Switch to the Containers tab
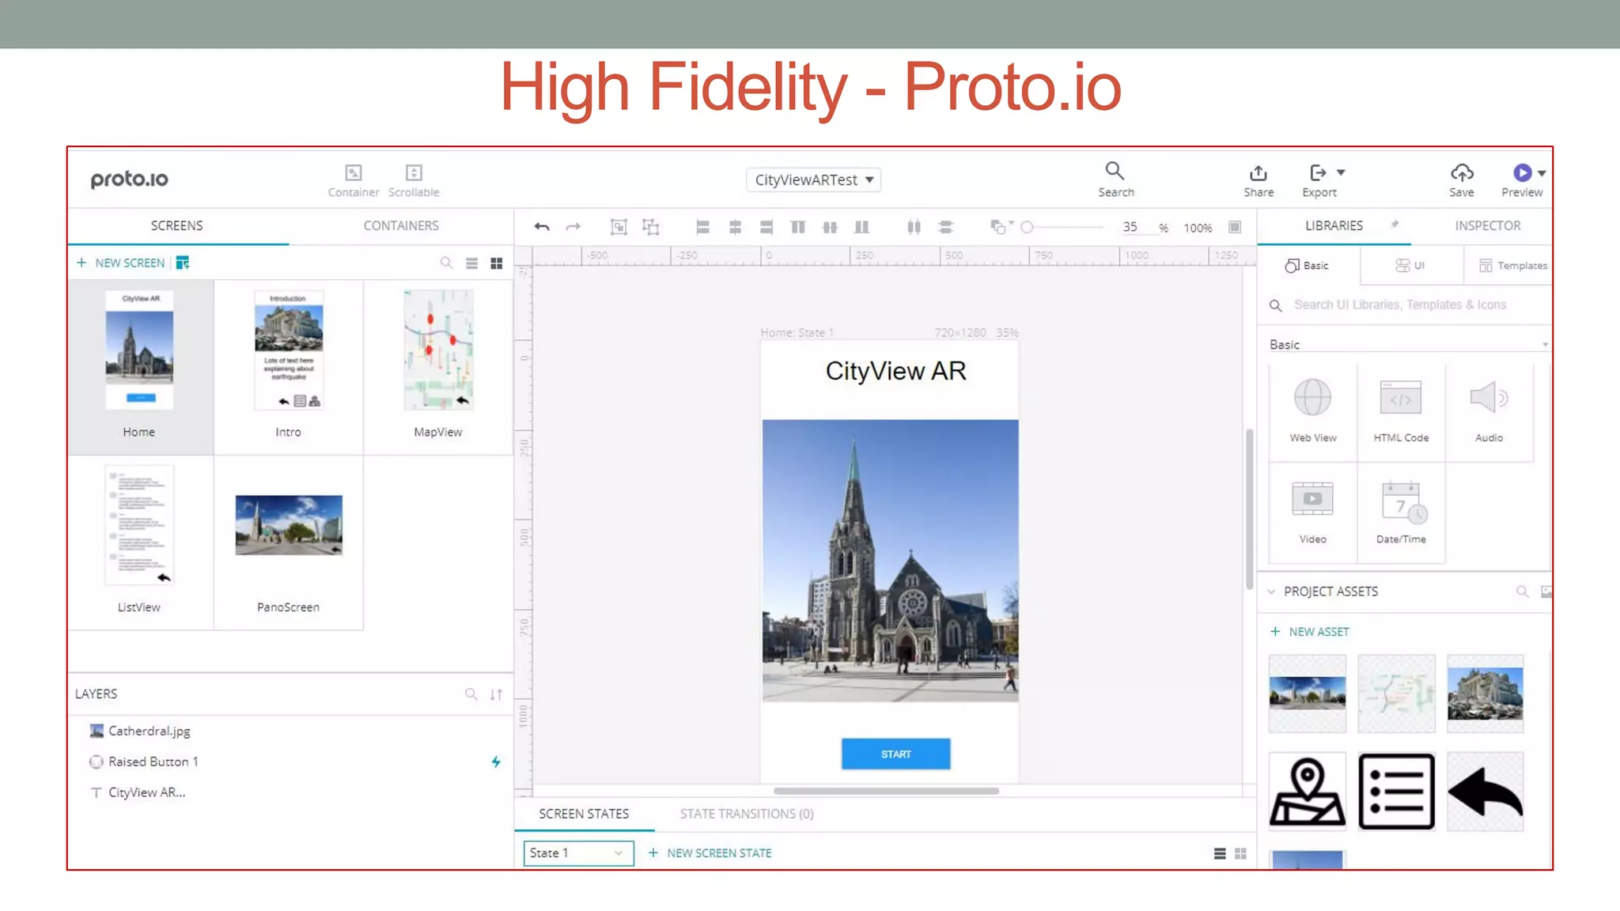The height and width of the screenshot is (911, 1620). pyautogui.click(x=401, y=225)
